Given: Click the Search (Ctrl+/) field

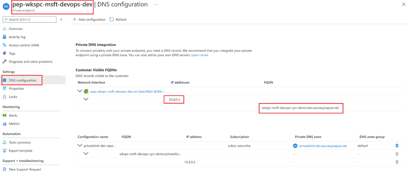Looking at the screenshot, I should click(29, 20).
